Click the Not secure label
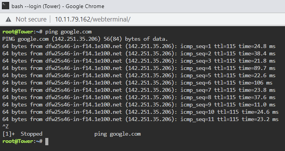The image size is (285, 151). point(31,19)
